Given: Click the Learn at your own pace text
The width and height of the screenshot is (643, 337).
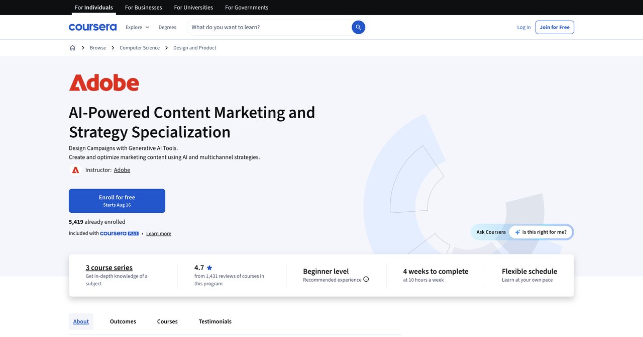Looking at the screenshot, I should (x=527, y=280).
